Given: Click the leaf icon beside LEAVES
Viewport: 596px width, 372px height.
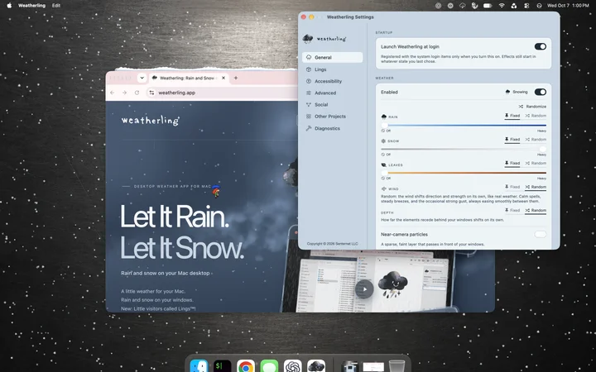Looking at the screenshot, I should click(383, 165).
